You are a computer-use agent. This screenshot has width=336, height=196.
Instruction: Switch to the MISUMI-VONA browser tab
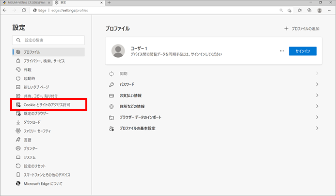point(24,3)
